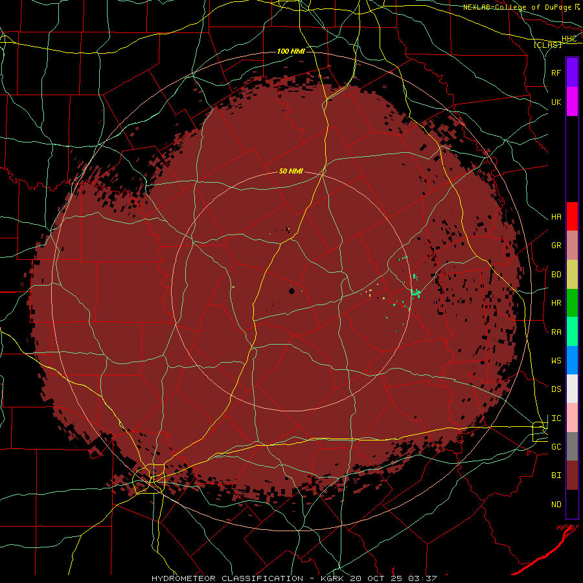Screen dimensions: 583x583
Task: Click the HYDROMETEOR CLASSIFICATION title text
Action: pos(227,578)
